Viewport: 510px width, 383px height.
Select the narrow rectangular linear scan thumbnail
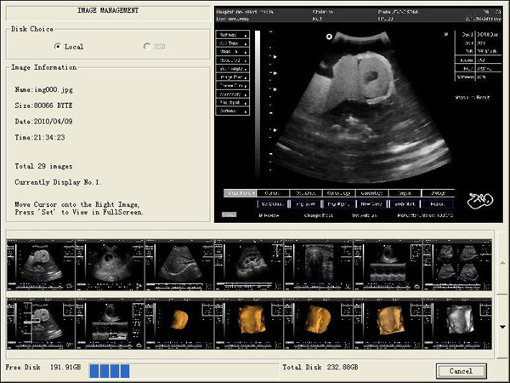[319, 265]
